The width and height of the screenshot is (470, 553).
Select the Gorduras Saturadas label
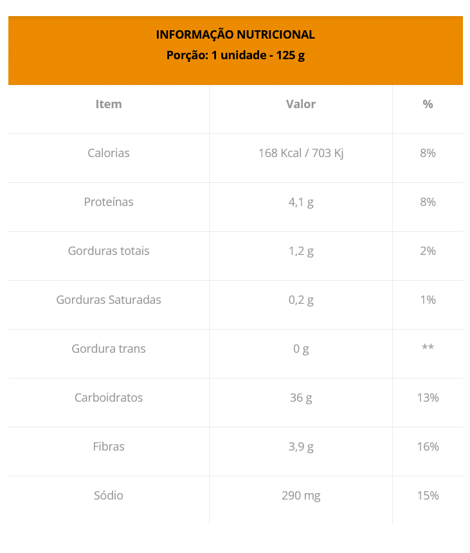[x=109, y=300]
